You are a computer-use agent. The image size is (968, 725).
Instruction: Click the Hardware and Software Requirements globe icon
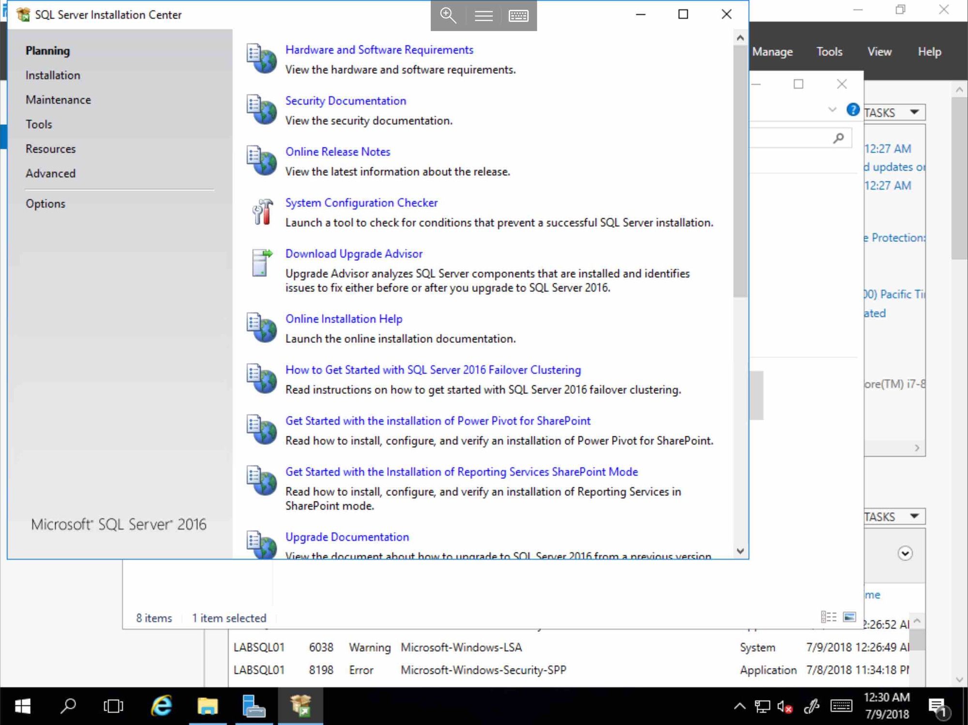[261, 59]
